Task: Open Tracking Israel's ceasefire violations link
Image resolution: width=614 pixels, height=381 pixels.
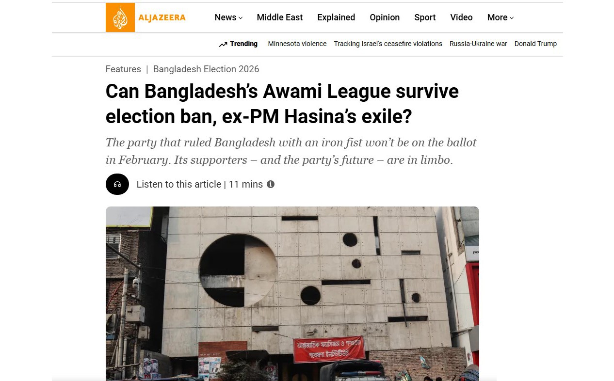Action: pos(388,44)
